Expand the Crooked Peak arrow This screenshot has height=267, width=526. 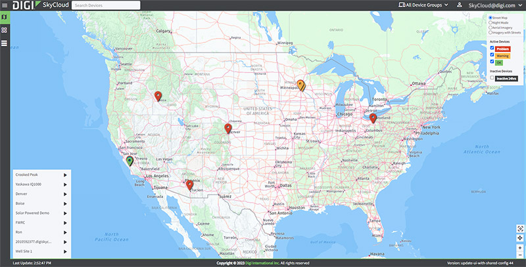[x=65, y=175]
